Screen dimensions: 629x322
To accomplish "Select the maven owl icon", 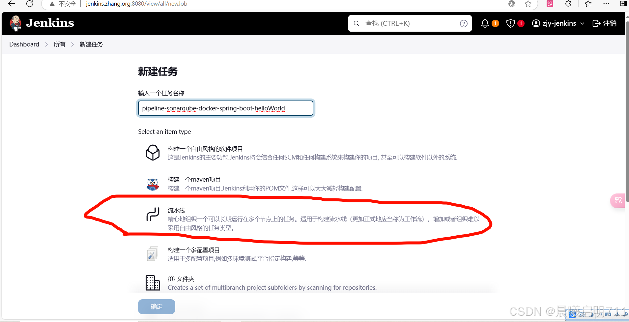I will (x=153, y=184).
